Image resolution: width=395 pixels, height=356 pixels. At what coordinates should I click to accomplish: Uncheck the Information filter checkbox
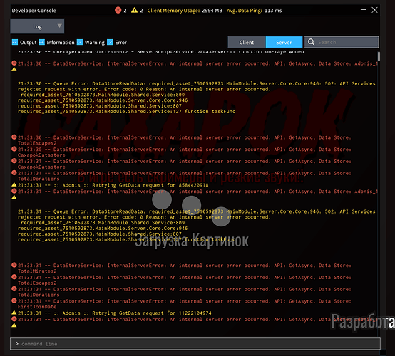pyautogui.click(x=42, y=42)
